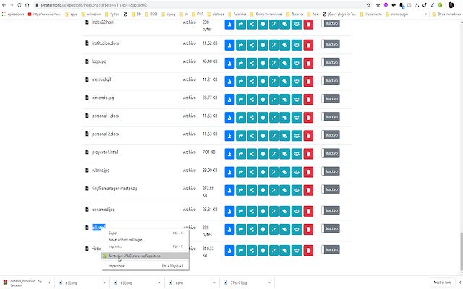Open users group icon for institucion.docx
Screen dimensions: 463x289
point(297,45)
